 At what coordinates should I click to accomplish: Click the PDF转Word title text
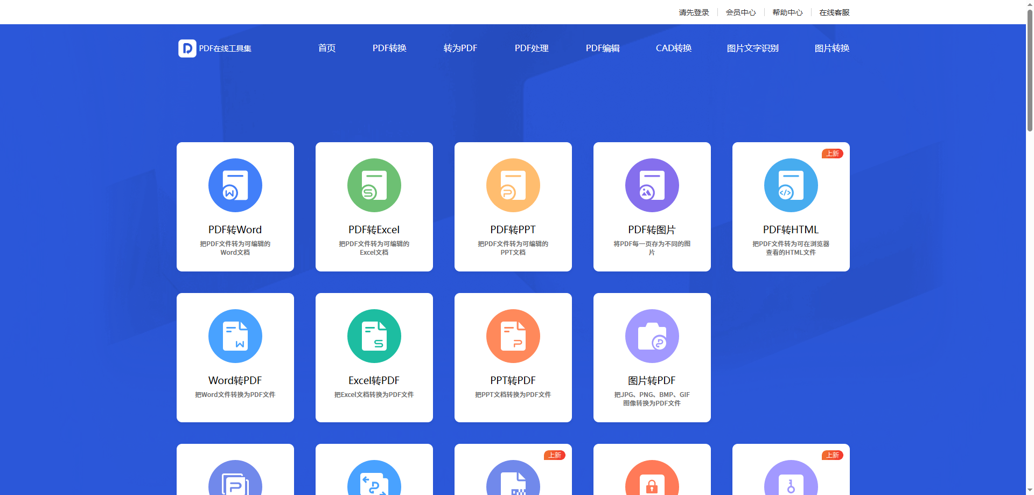[235, 229]
